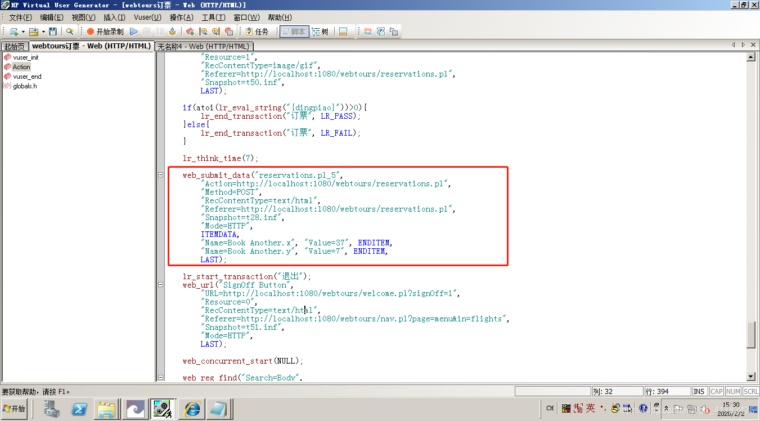Switch to the 无名称4 script tab
The height and width of the screenshot is (421, 760).
pos(203,46)
